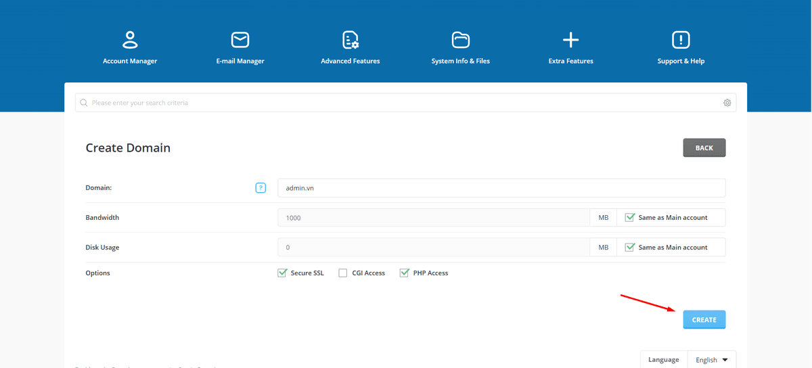Click the Account Manager menu label
The height and width of the screenshot is (368, 812).
pos(130,61)
